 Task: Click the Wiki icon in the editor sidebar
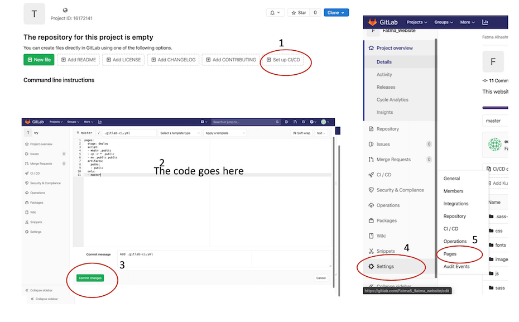pyautogui.click(x=27, y=213)
